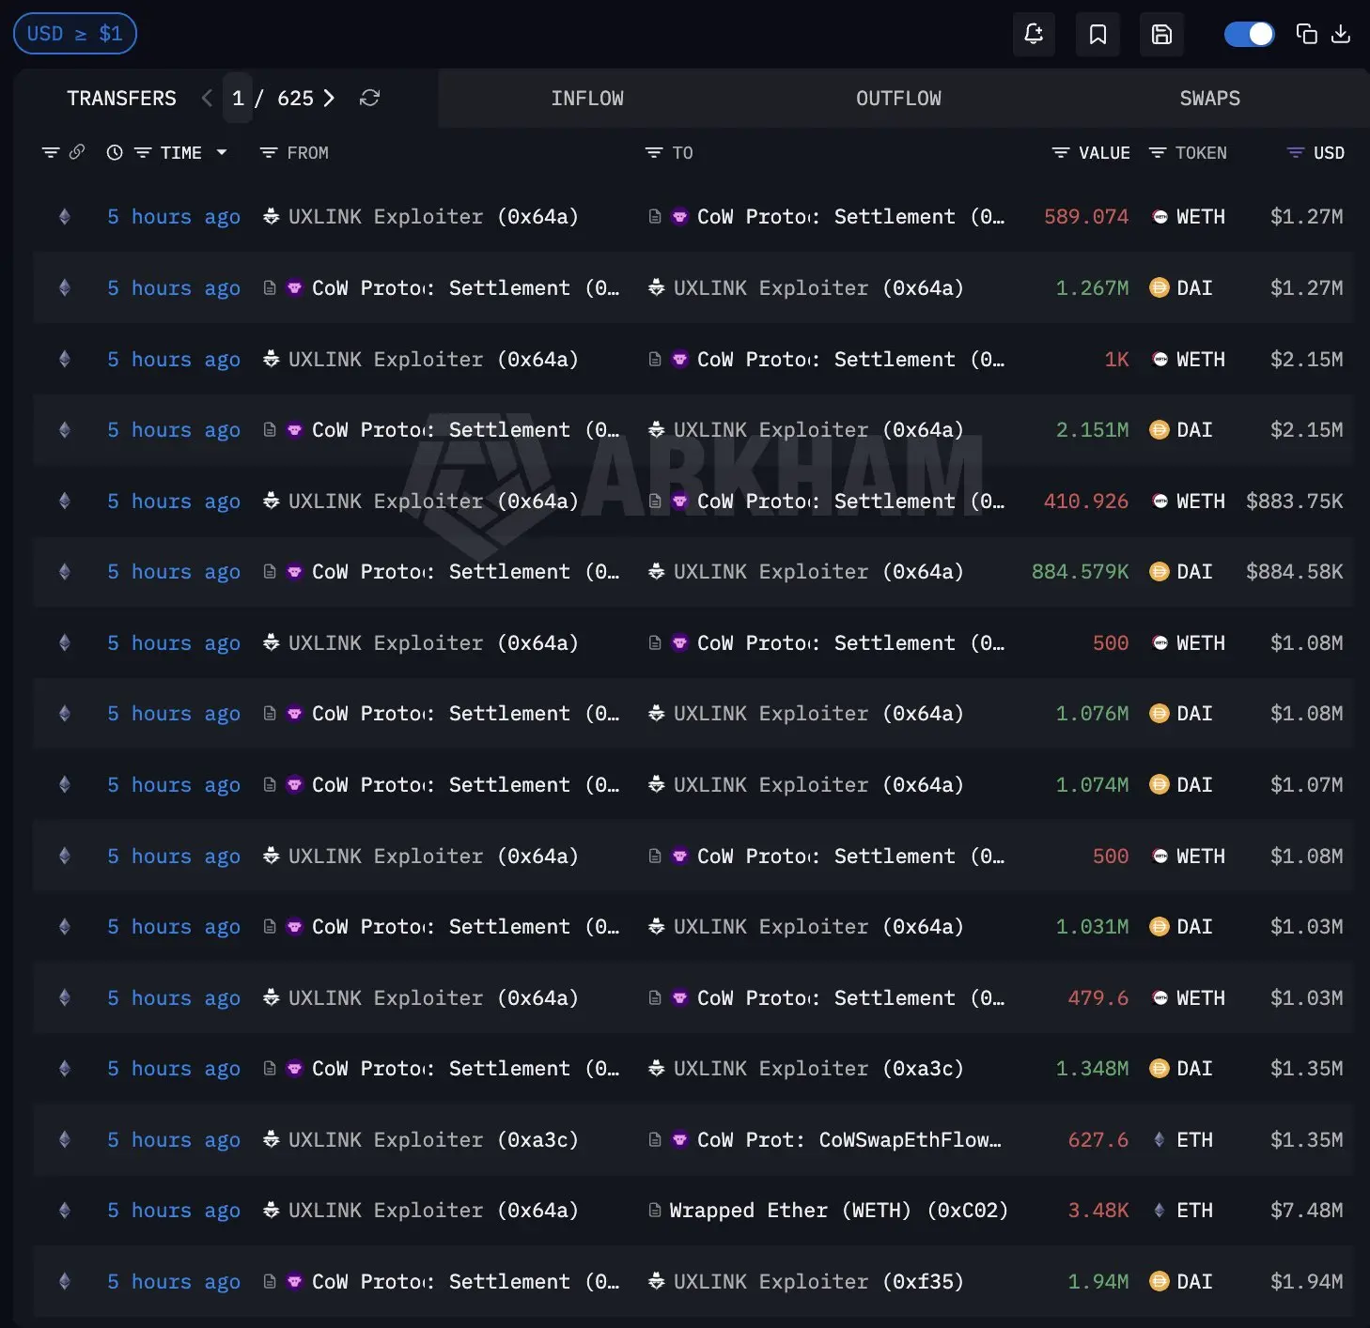
Task: Open CoW Proto: Settlement in the 1.267M DAI row
Action: [x=466, y=288]
